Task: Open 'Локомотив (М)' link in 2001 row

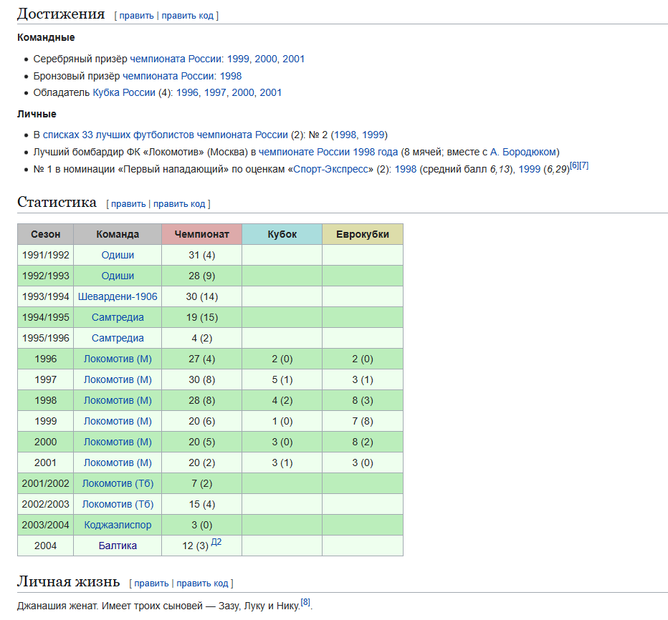Action: click(118, 462)
